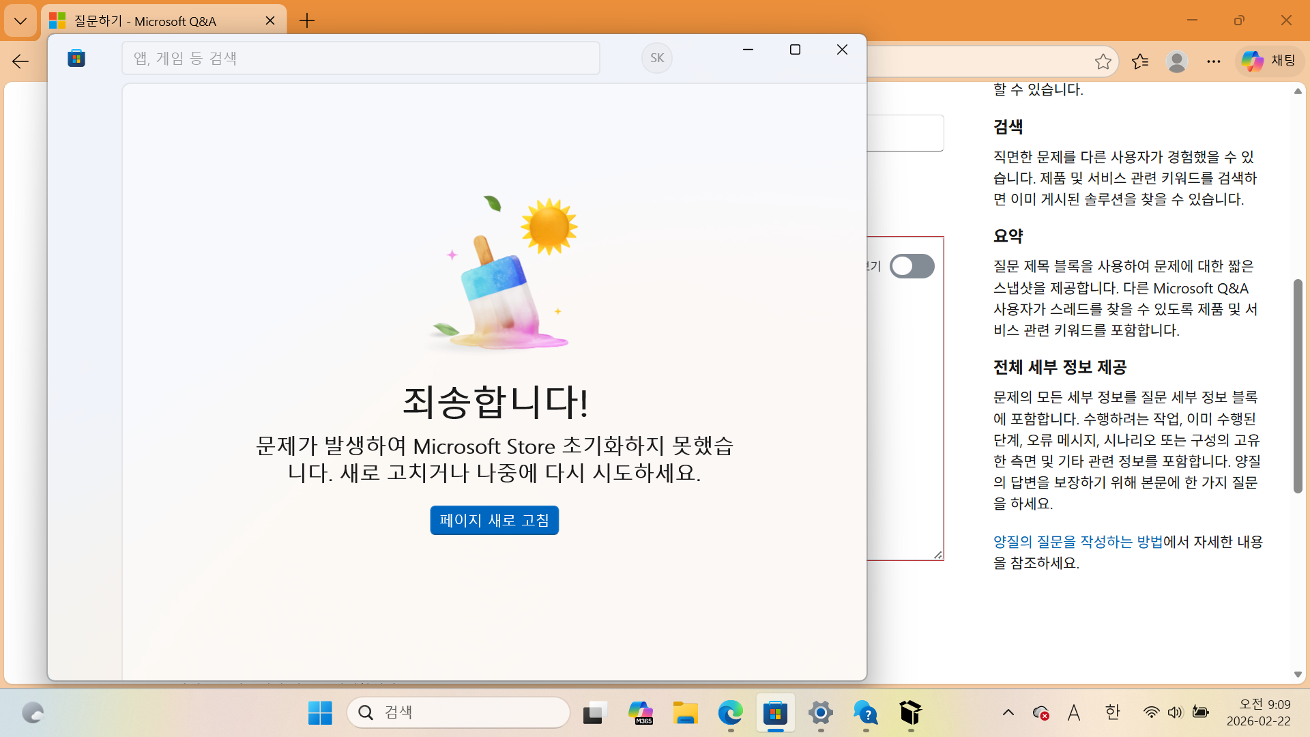Click the taskbar '검색' search box

458,712
